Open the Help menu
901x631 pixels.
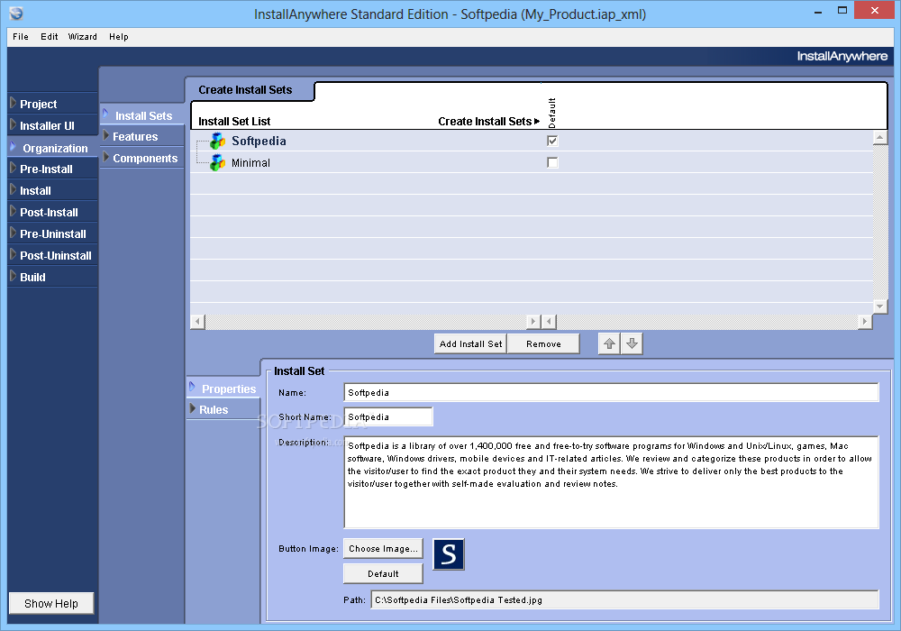pyautogui.click(x=118, y=37)
